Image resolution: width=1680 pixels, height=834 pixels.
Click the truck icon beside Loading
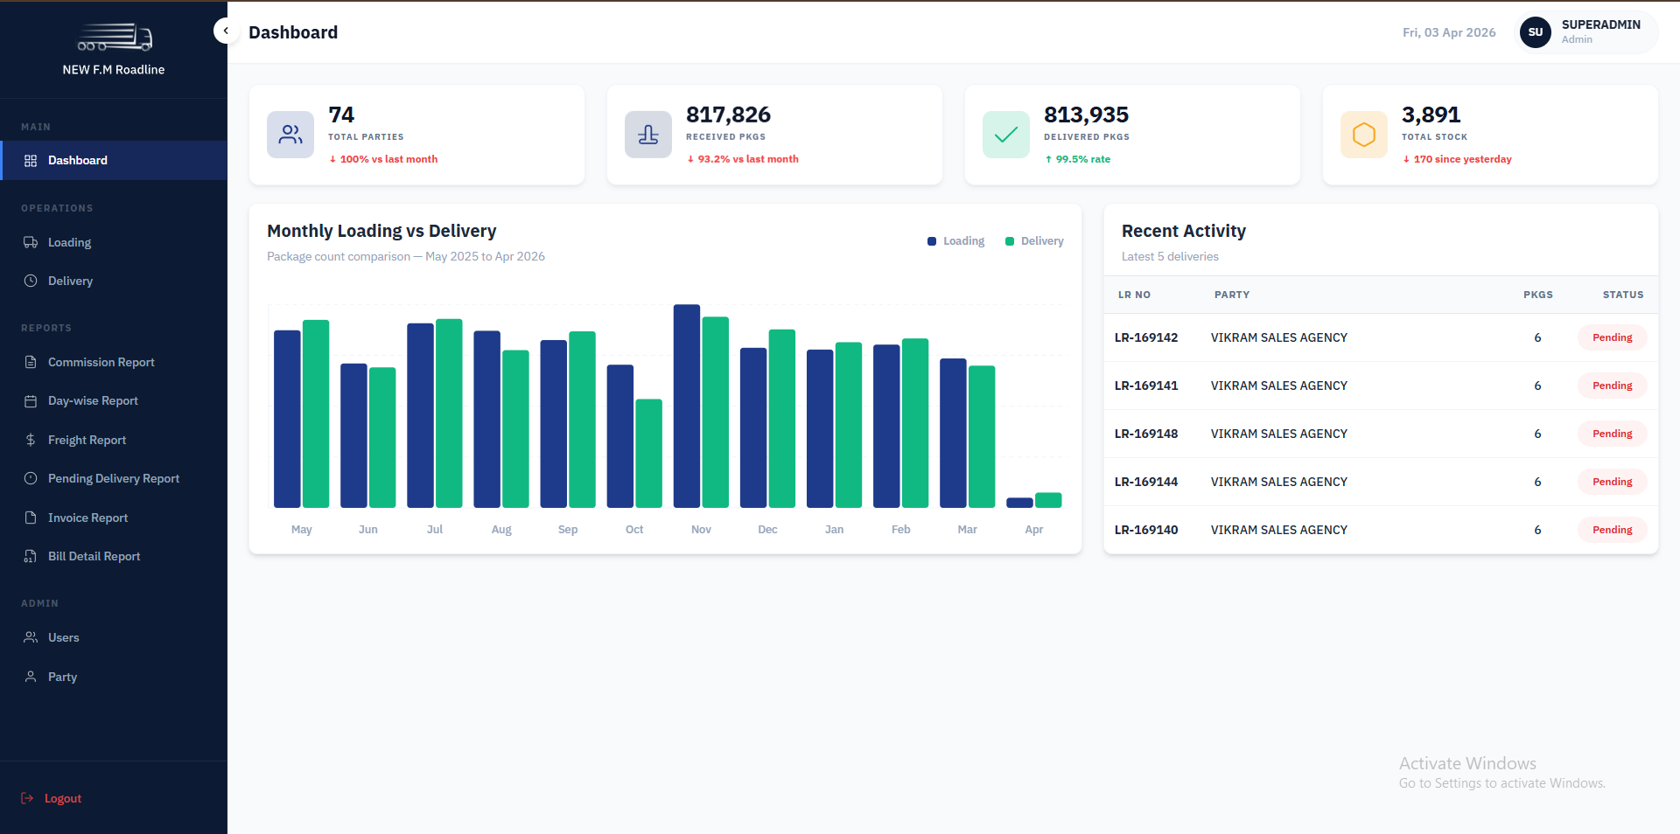click(31, 242)
